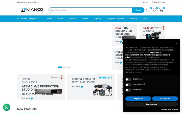The image size is (182, 114).
Task: Click the Manco logo
Action: (32, 10)
